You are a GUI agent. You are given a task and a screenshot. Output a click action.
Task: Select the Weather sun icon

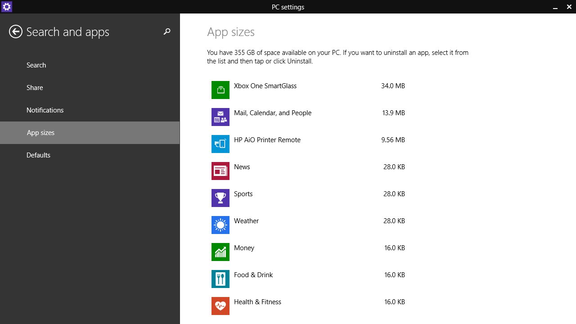(x=220, y=225)
